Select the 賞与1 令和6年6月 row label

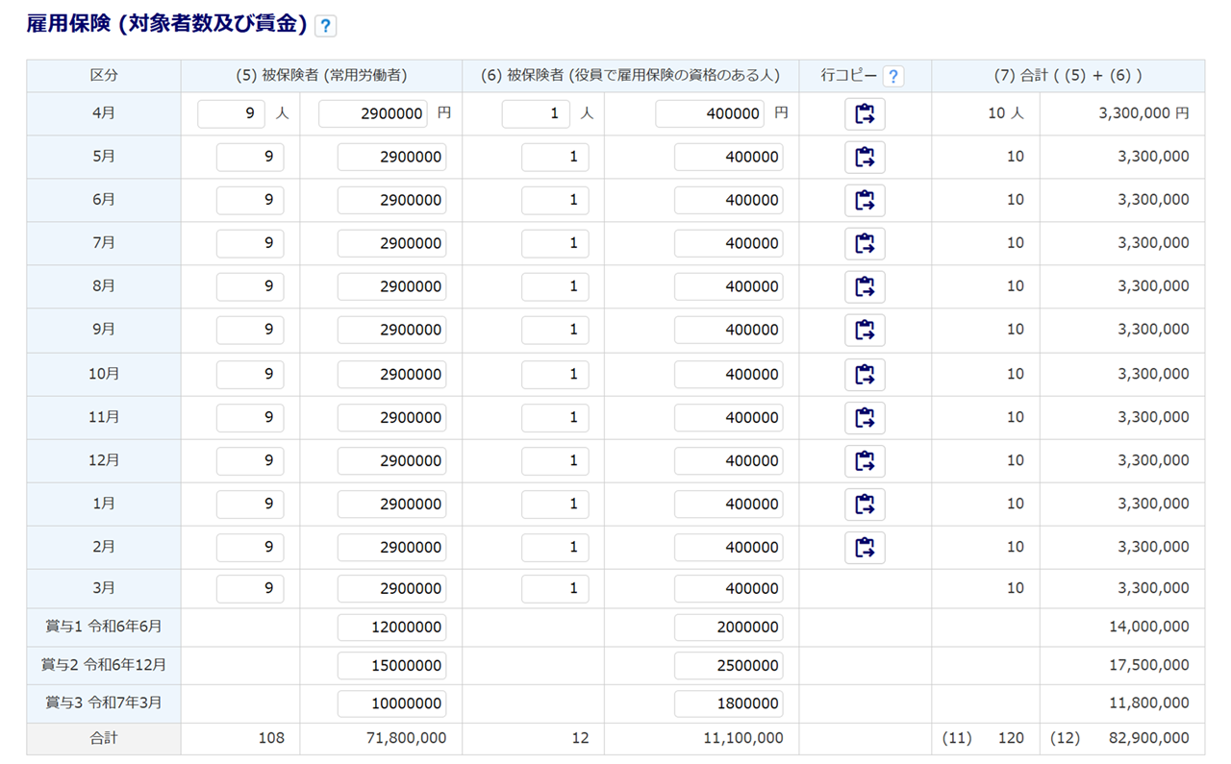(x=104, y=627)
